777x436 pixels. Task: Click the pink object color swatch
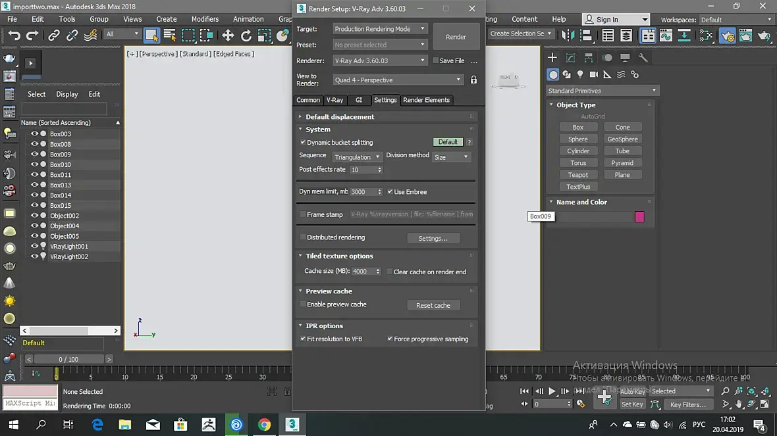(x=639, y=217)
